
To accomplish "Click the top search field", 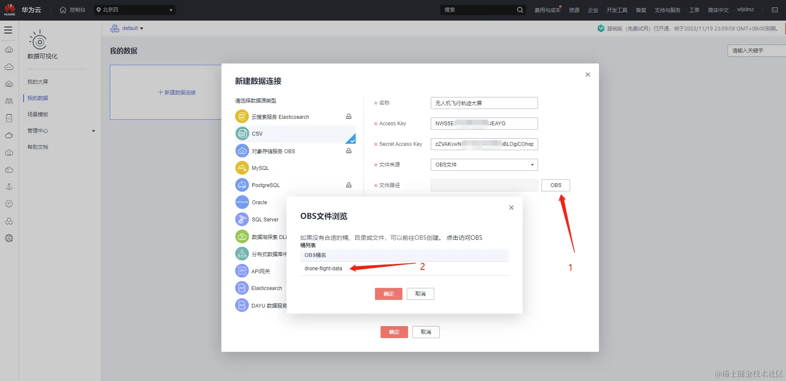I will click(478, 10).
